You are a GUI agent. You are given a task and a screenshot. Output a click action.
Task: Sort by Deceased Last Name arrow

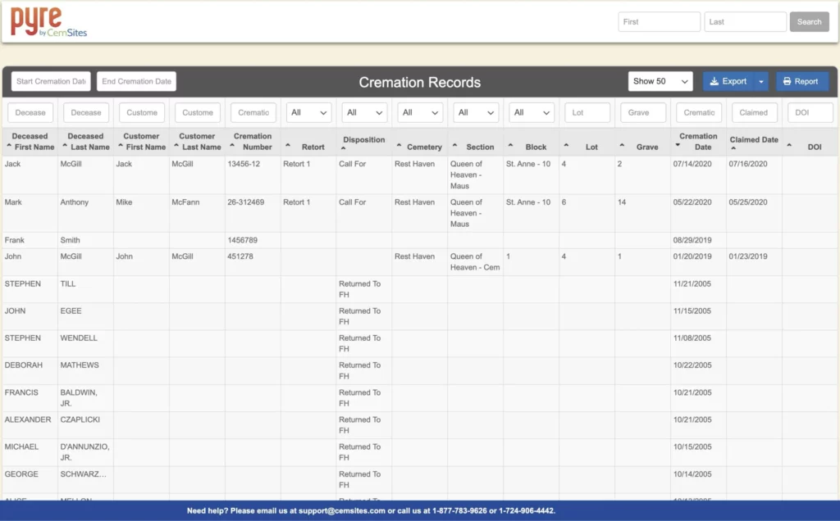(65, 146)
